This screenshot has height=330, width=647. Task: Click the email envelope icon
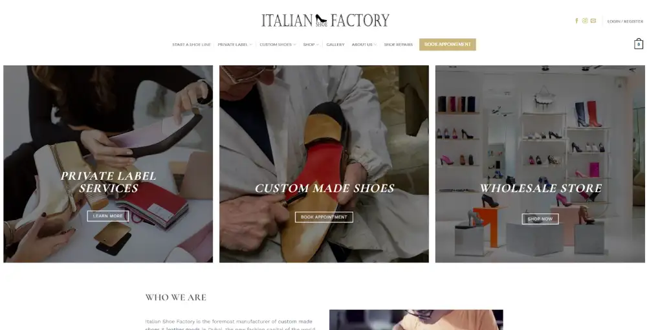tap(593, 21)
